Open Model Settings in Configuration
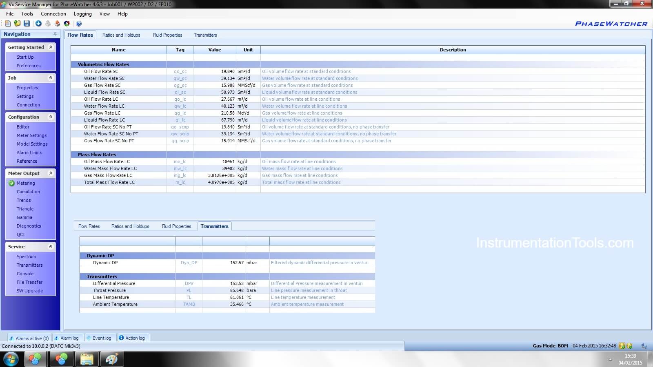653x367 pixels. pos(32,144)
